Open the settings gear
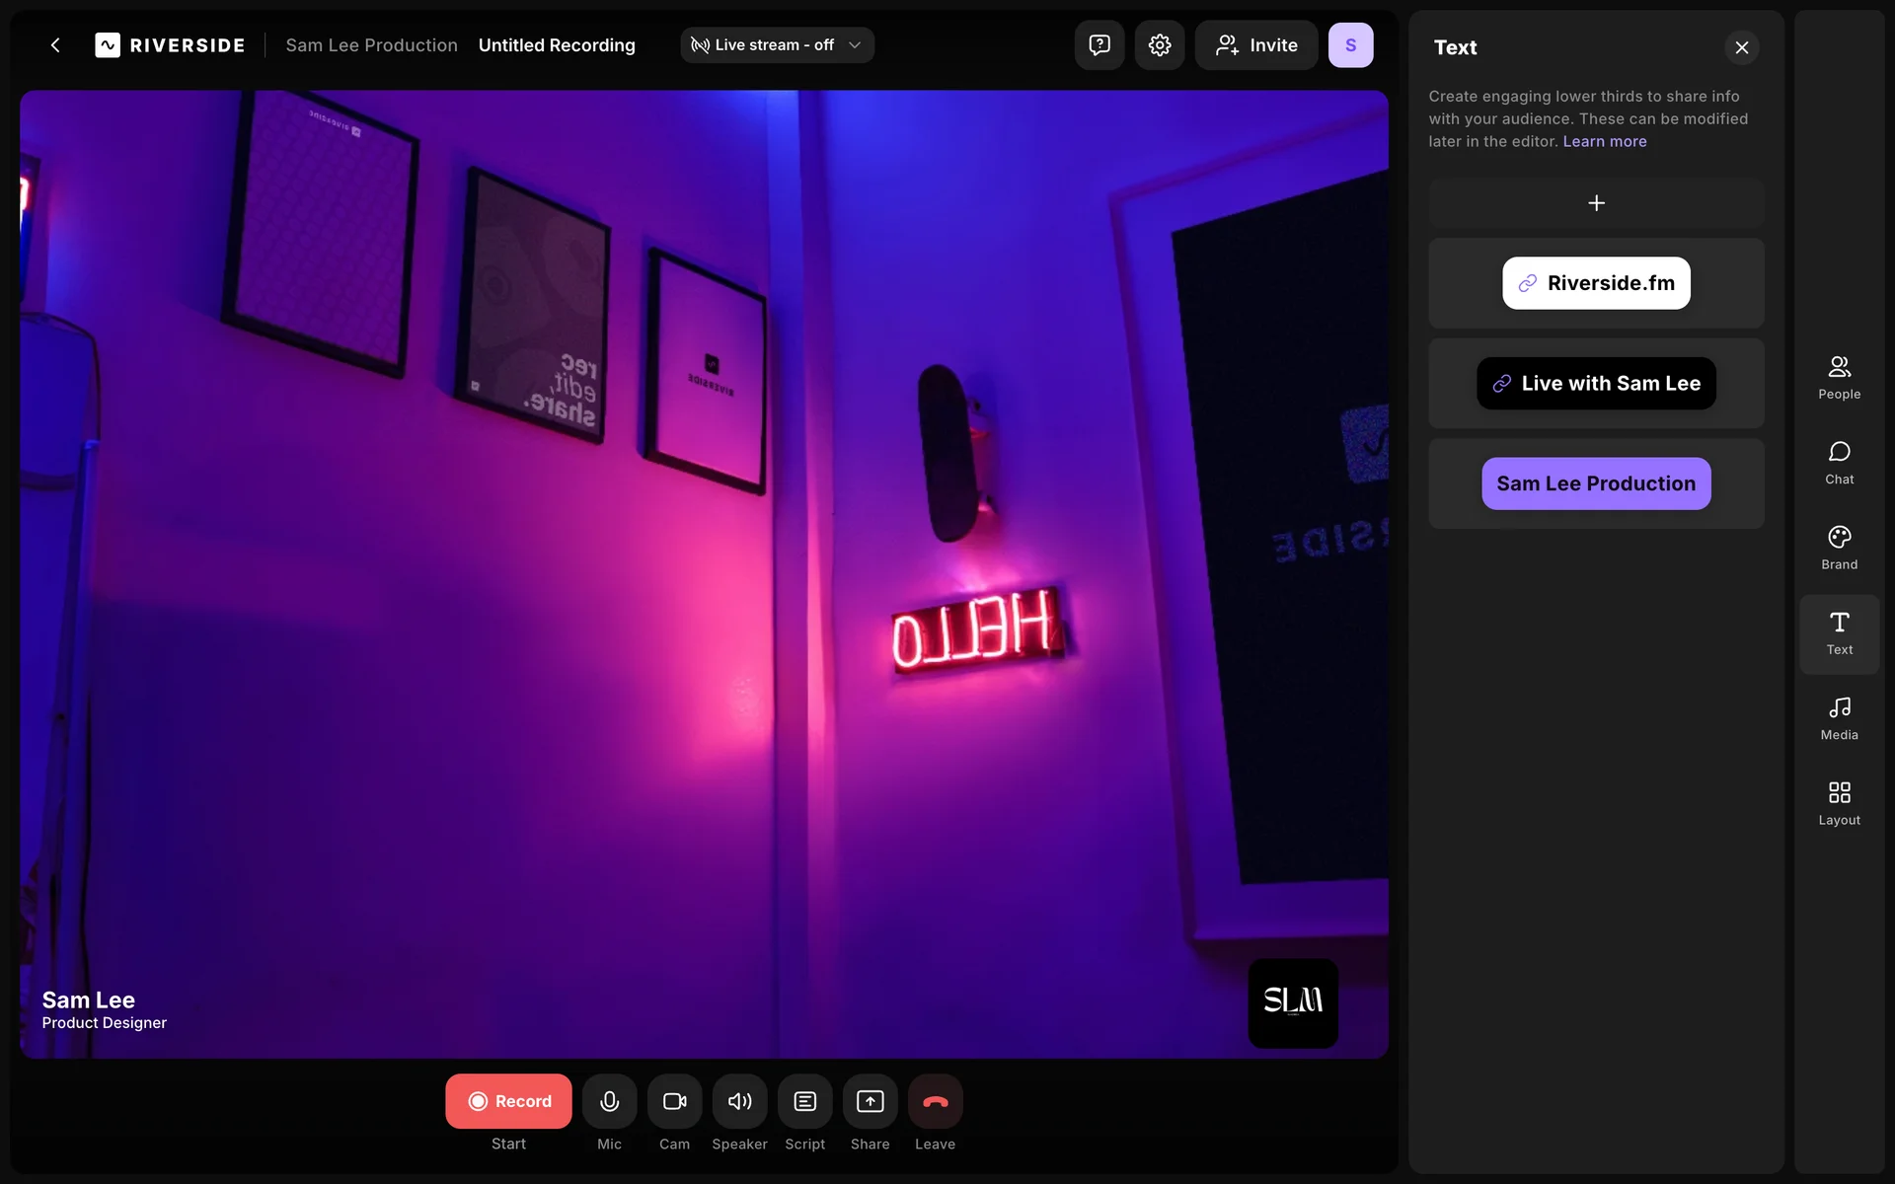 (x=1159, y=45)
